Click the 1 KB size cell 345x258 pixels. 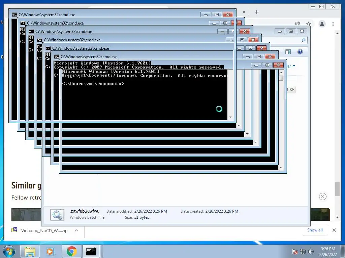tap(291, 89)
